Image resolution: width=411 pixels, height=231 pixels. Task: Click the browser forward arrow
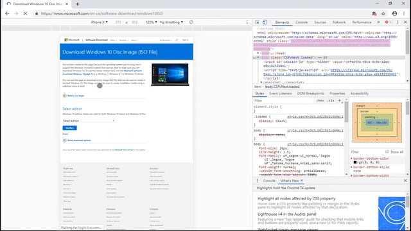(16, 13)
